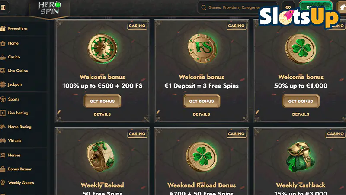Click the €0 balance display
The image size is (346, 195).
point(288,7)
